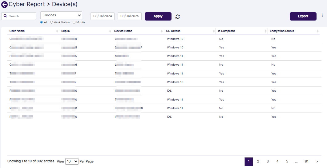
Task: Click the back arrow beside Cyber Report
Action: pos(5,5)
